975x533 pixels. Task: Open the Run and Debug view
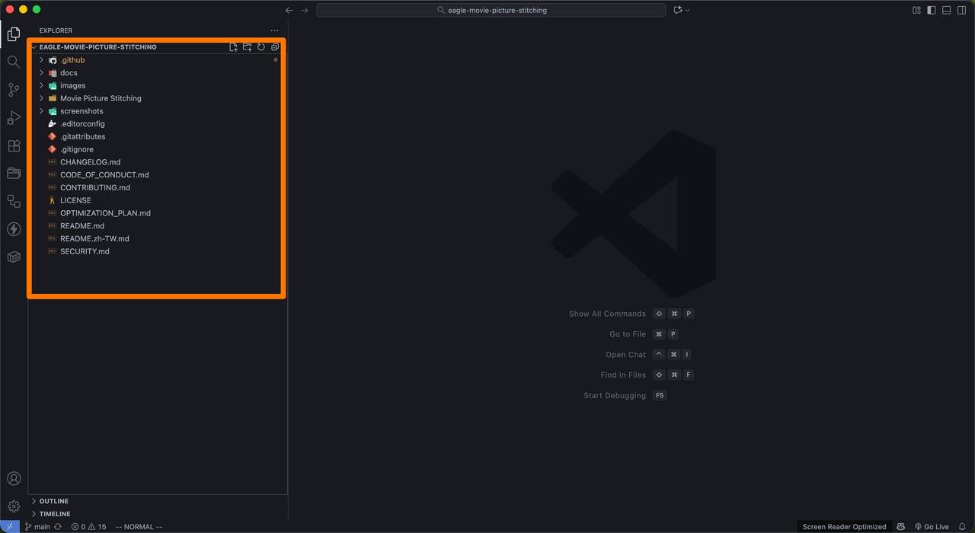[x=14, y=117]
